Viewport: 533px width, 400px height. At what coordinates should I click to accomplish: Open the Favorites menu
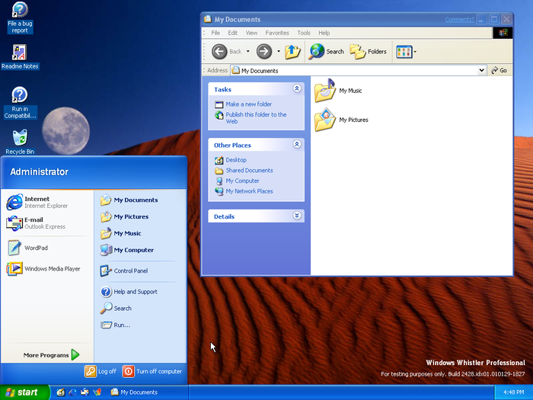[277, 33]
